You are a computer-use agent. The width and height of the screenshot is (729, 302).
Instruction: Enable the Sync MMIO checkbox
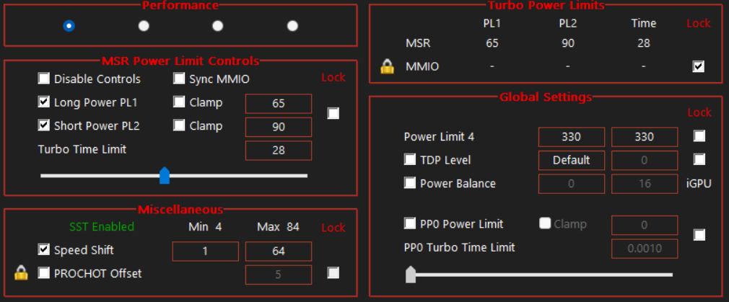coord(179,79)
